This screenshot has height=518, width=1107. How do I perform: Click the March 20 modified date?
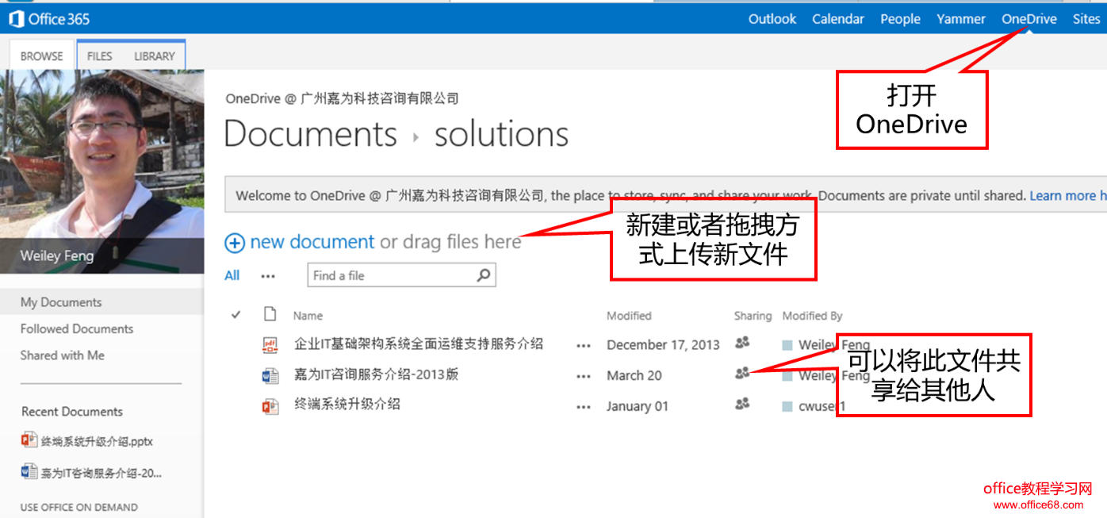coord(634,376)
